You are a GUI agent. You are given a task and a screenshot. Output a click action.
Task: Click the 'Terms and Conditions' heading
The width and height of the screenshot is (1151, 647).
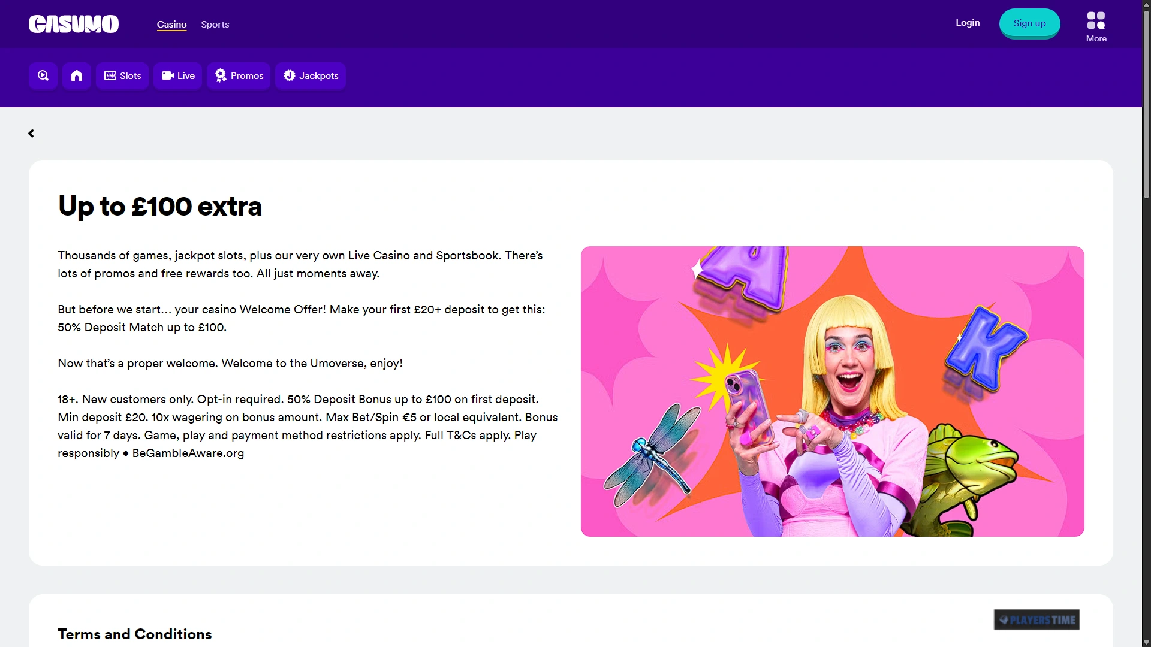[x=135, y=634]
